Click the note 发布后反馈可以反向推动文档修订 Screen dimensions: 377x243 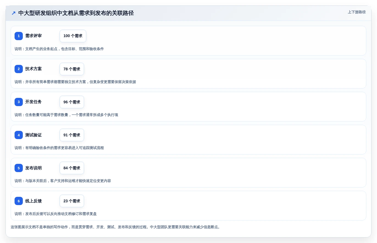(x=56, y=214)
